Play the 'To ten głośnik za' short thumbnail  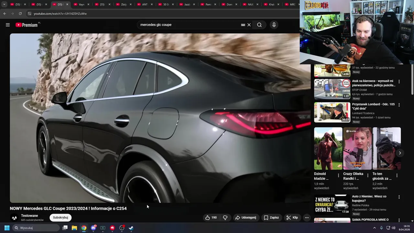pyautogui.click(x=387, y=148)
